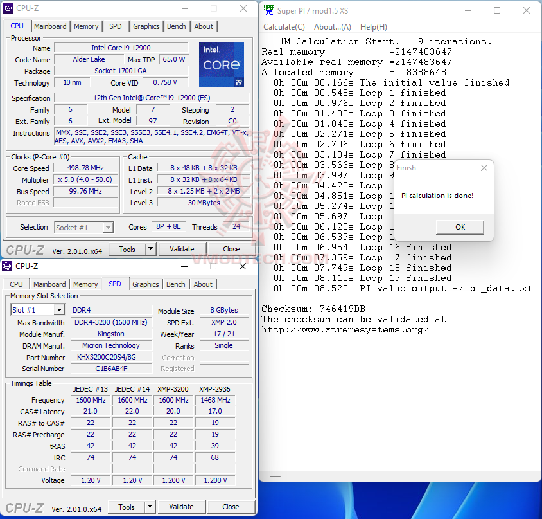Viewport: 542px width, 519px height.
Task: Open the Slot #1 memory slot dropdown
Action: tap(60, 309)
